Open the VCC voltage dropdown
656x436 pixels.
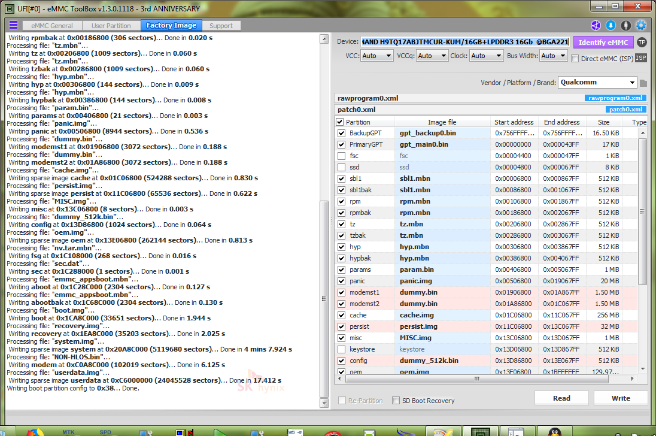click(376, 56)
